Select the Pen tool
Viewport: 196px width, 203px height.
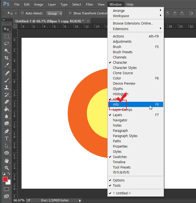[7, 131]
